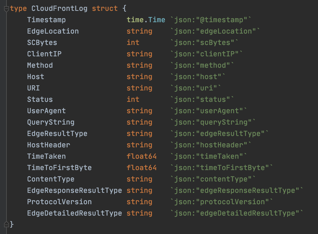Image resolution: width=318 pixels, height=234 pixels.
Task: Click the host json tag
Action: (x=197, y=77)
